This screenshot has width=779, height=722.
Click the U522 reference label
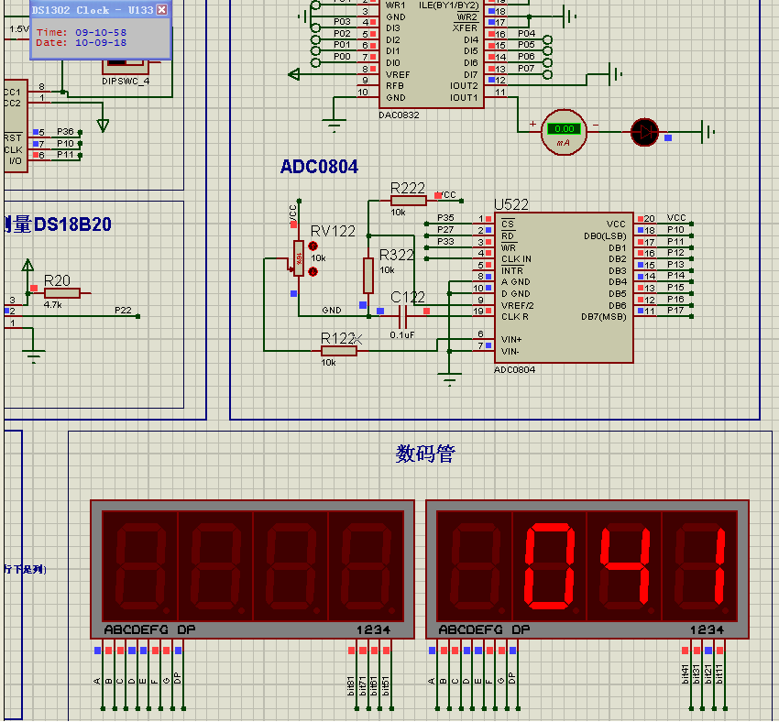[511, 204]
